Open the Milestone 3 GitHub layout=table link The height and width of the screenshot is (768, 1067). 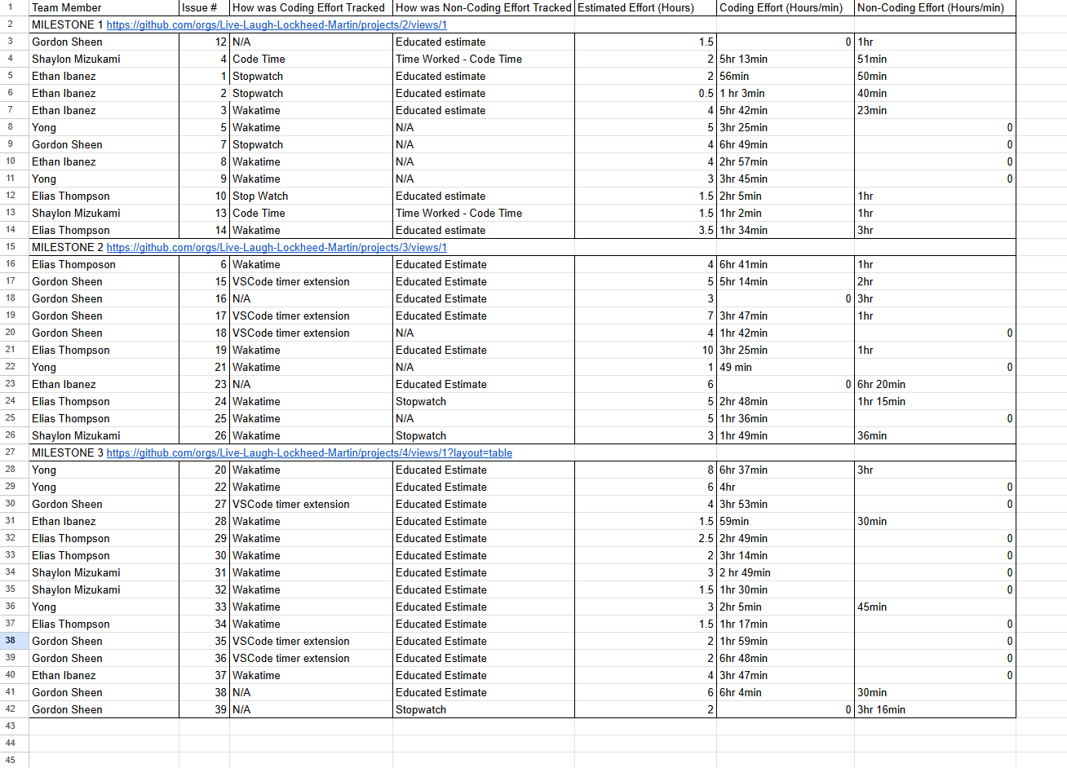point(309,453)
